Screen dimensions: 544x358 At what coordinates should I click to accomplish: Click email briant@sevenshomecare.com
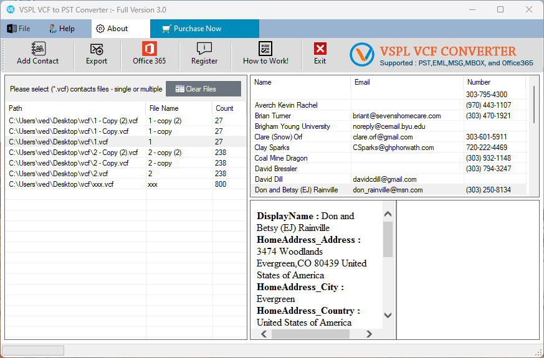pos(396,116)
